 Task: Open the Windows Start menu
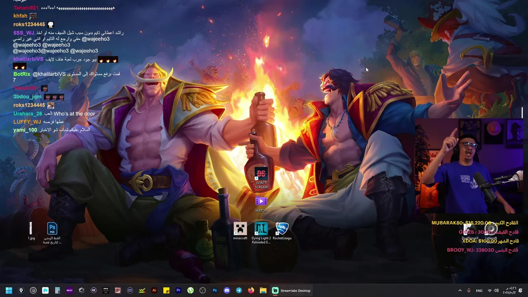click(x=9, y=290)
